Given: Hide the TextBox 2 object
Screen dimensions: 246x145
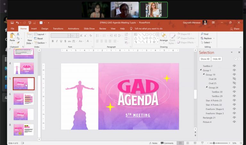Looking at the screenshot, I should 234,66.
